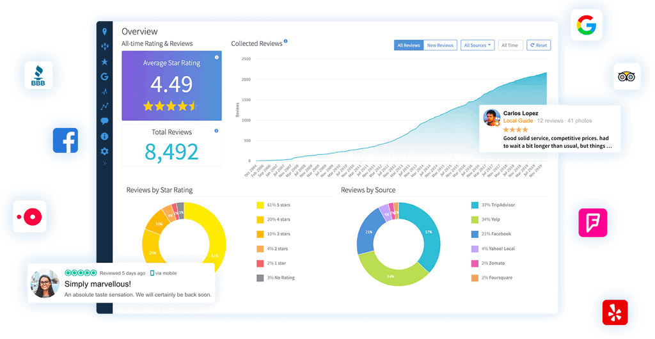Toggle the 10% 3 stars legend swatch
Screen dimensions: 655x339
click(x=260, y=234)
